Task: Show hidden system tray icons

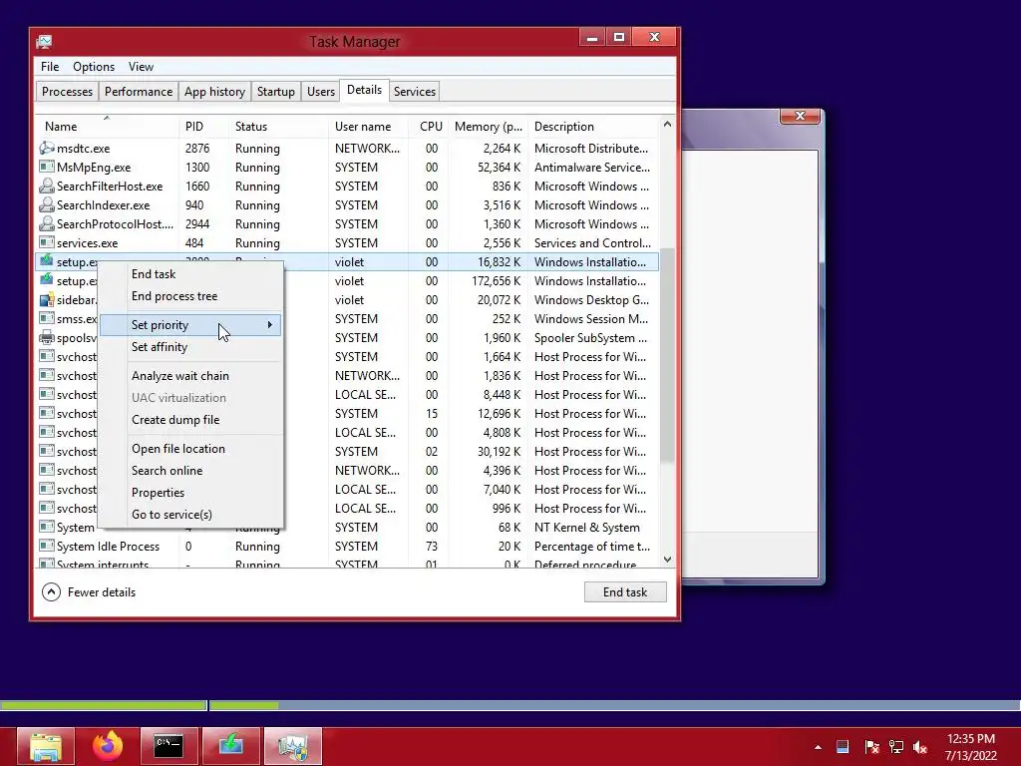Action: click(x=818, y=747)
